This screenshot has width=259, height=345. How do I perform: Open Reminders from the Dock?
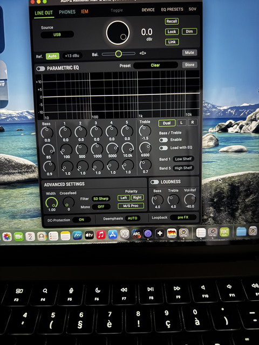point(53,236)
